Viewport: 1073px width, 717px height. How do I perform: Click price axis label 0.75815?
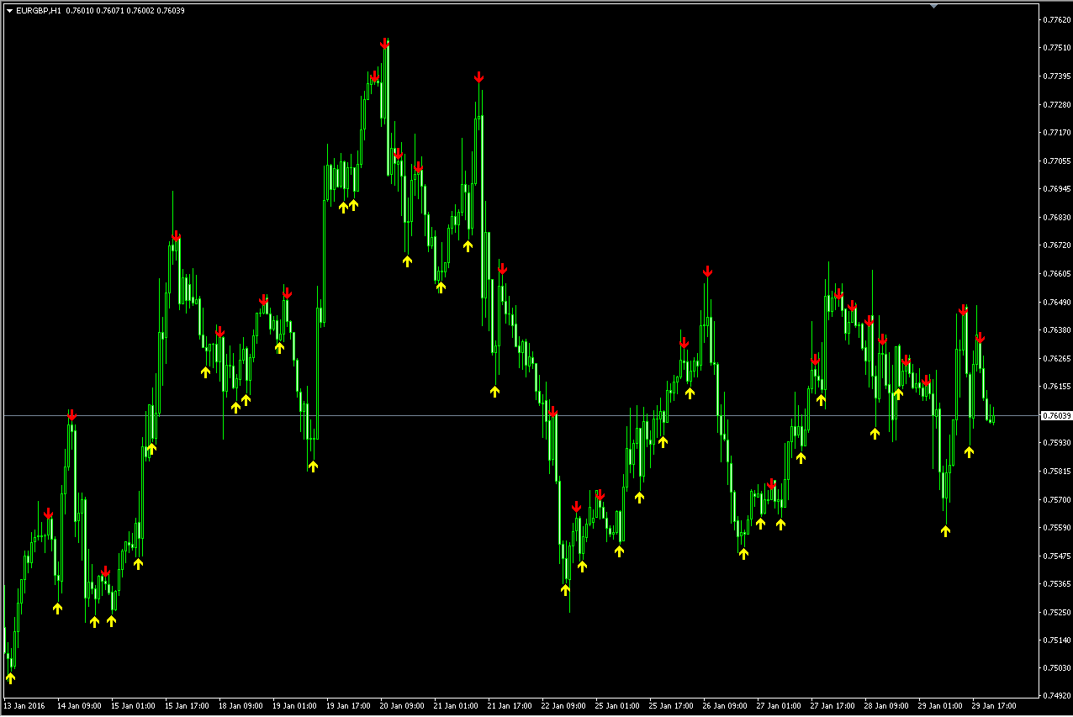click(1056, 471)
